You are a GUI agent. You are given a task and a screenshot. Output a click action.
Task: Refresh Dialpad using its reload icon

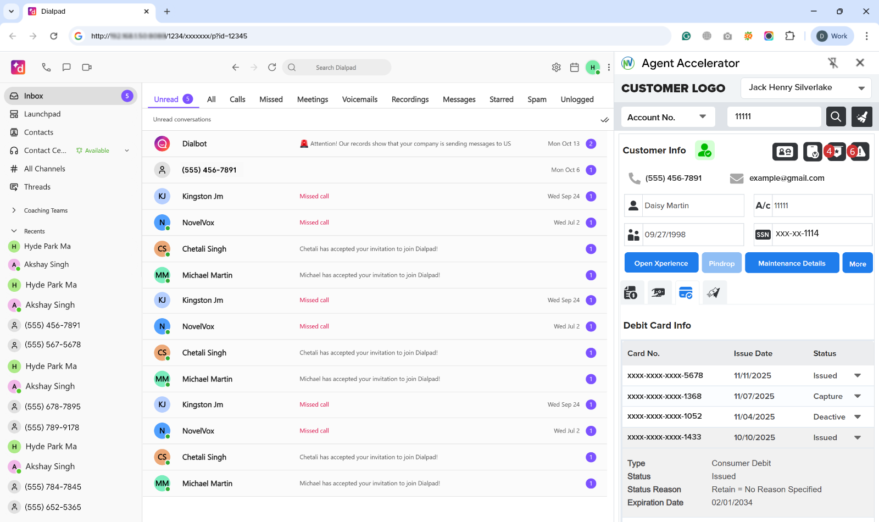click(x=272, y=67)
